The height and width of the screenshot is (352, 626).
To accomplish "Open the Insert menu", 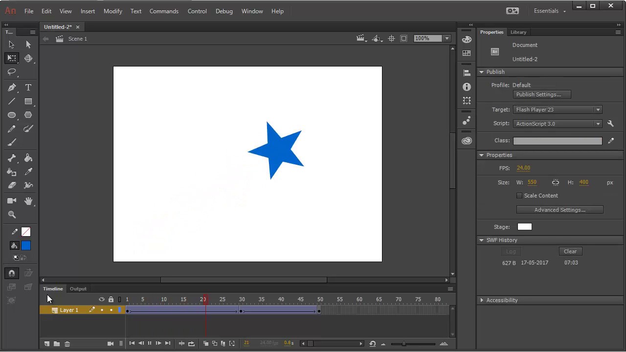I will tap(88, 11).
